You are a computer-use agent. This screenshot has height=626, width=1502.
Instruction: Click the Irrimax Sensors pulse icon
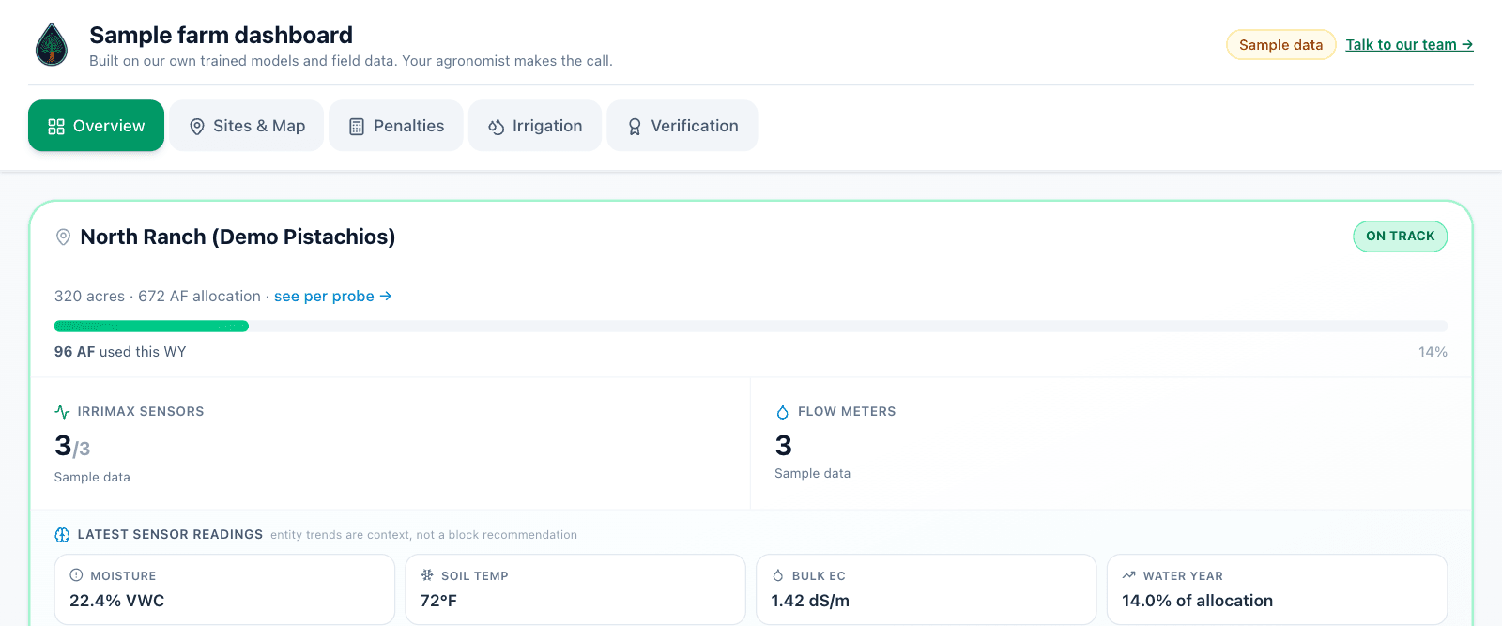point(62,411)
